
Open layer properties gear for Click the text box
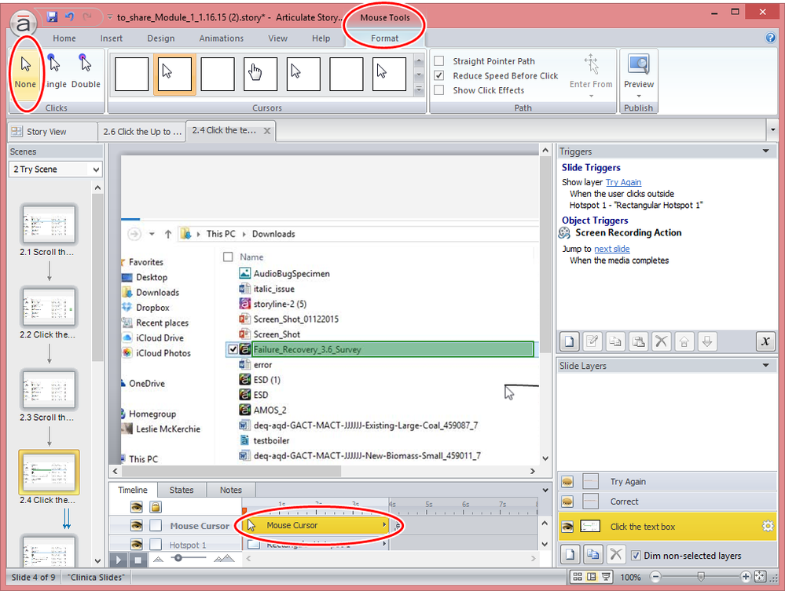(768, 527)
